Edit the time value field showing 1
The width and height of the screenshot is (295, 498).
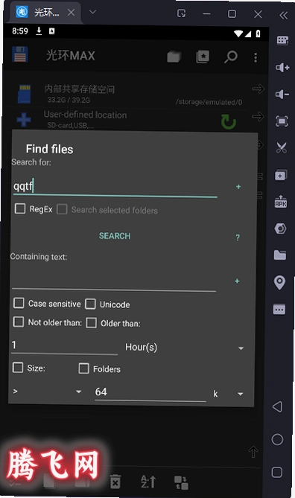pos(65,346)
